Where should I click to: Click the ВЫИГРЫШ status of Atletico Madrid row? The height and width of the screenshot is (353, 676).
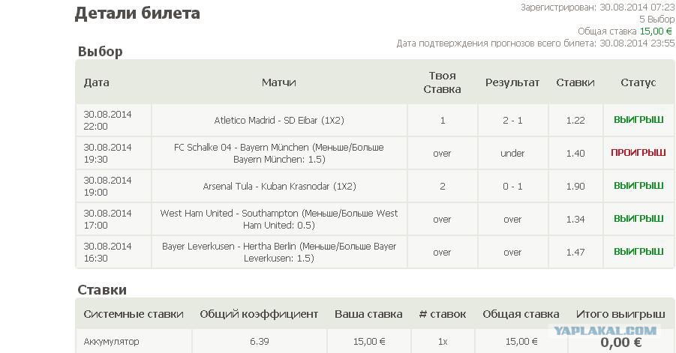tap(638, 120)
